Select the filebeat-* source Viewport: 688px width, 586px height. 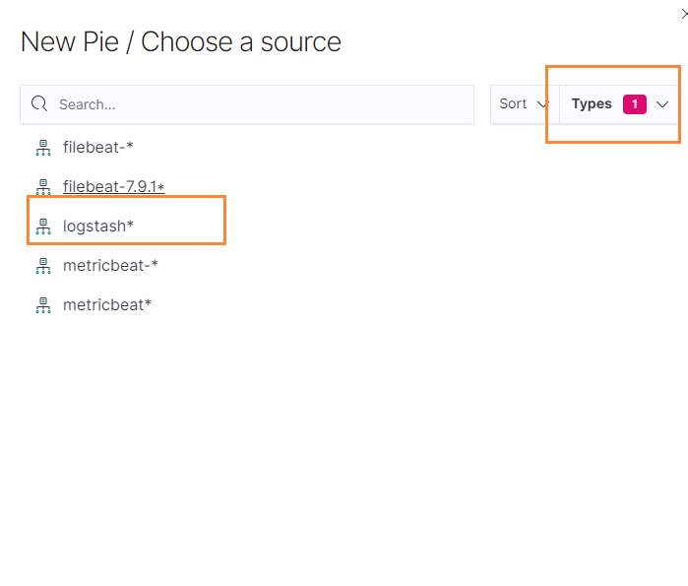[x=97, y=148]
